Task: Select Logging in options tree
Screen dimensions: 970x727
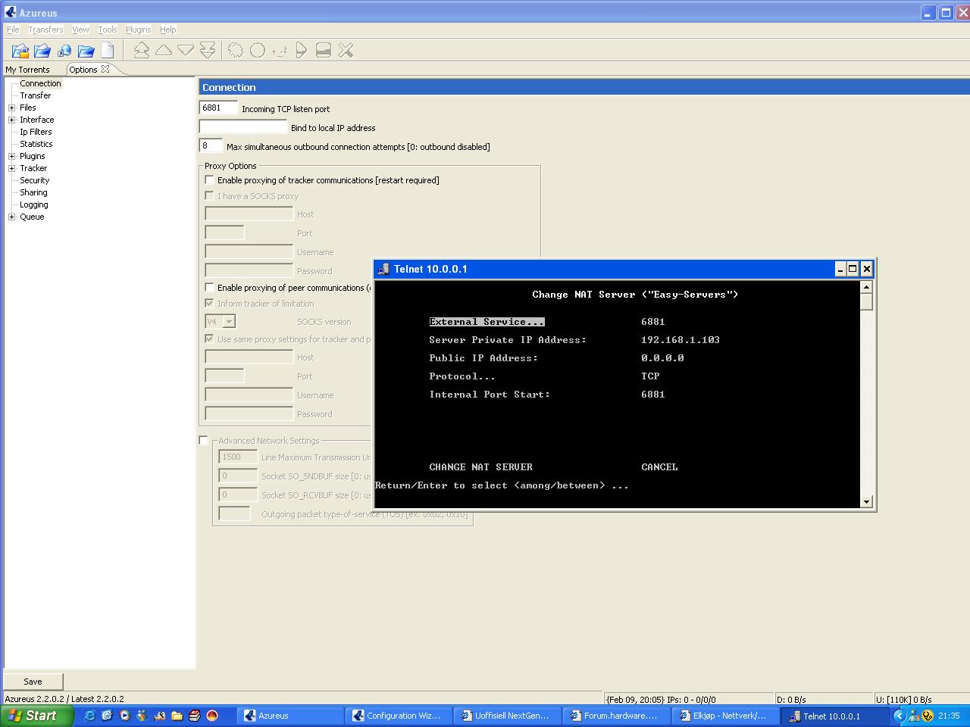Action: (x=34, y=204)
